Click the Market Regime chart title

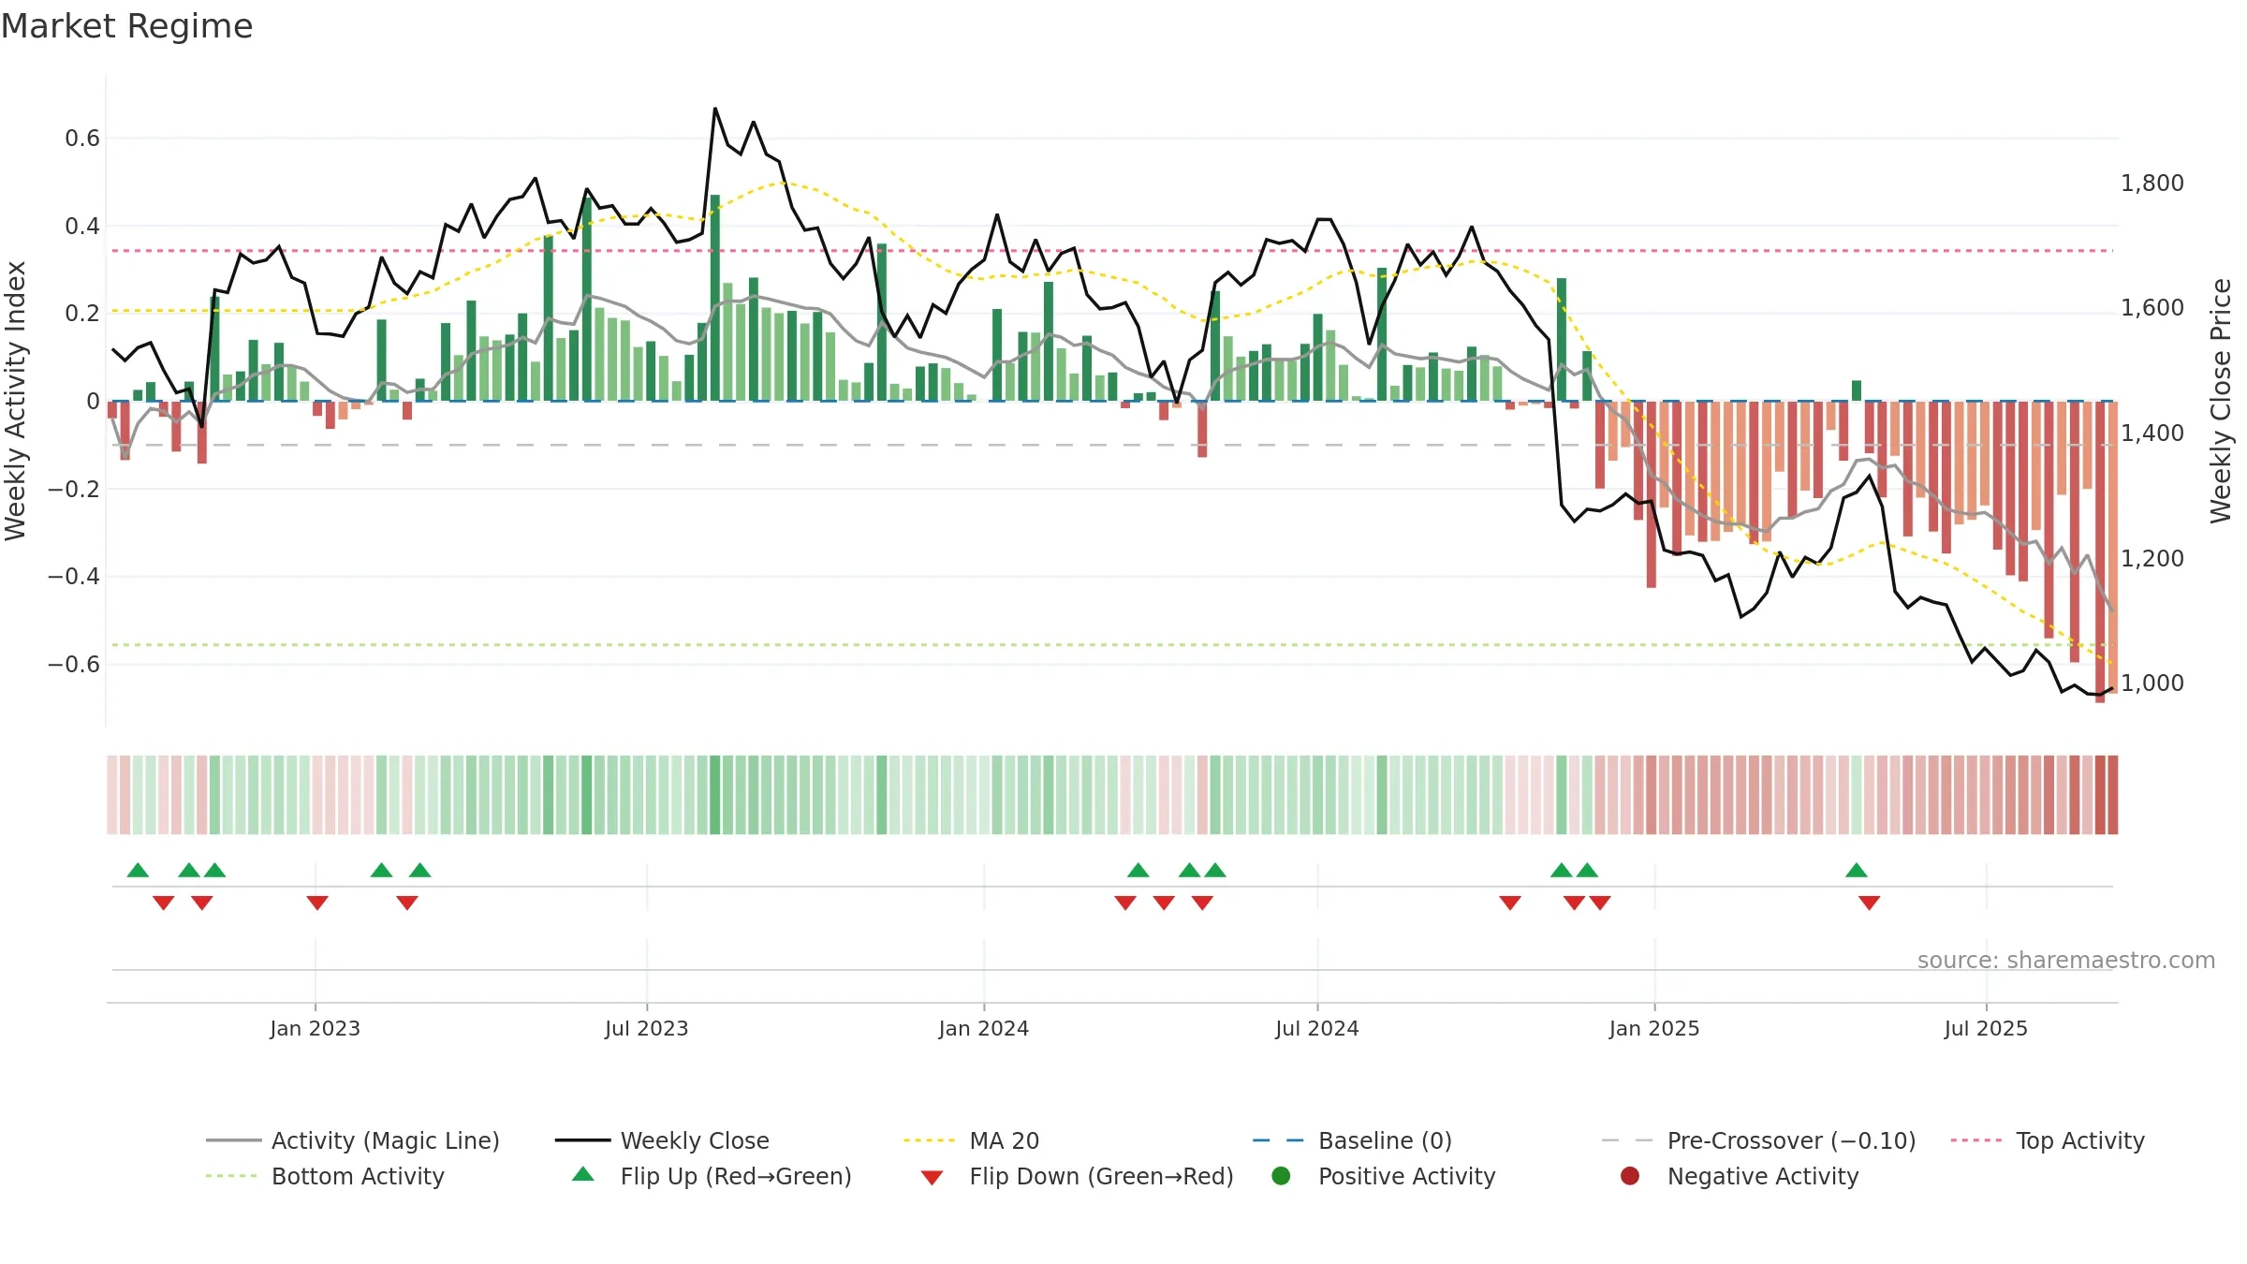point(126,26)
